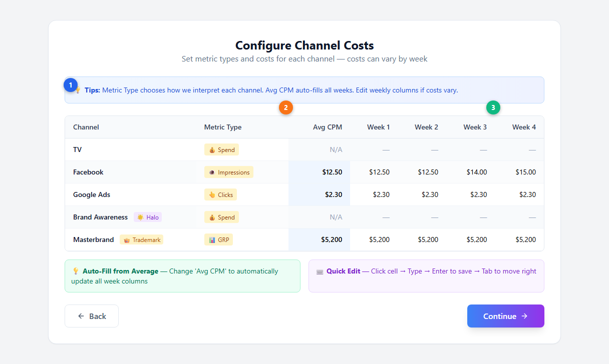Edit Facebook Avg CPM value $12.50
This screenshot has width=609, height=364.
click(320, 172)
